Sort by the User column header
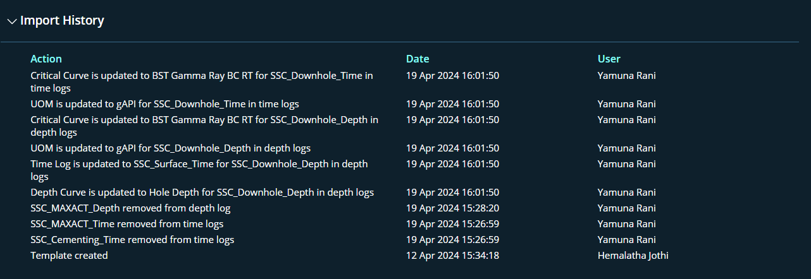 609,59
